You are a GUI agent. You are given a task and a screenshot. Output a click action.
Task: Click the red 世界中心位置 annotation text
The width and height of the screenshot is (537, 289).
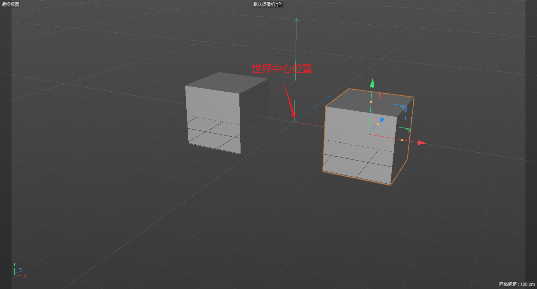(282, 69)
